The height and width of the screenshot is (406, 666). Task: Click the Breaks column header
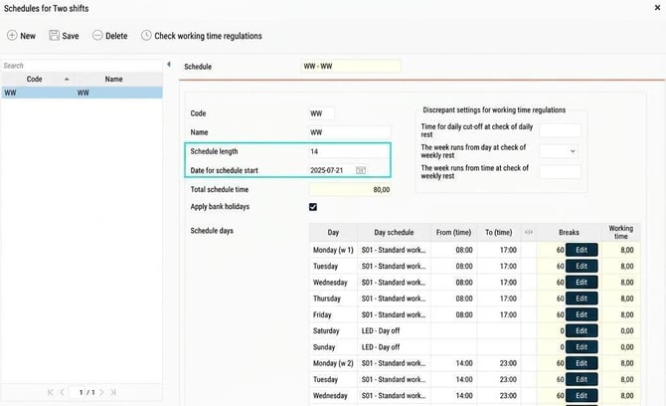[x=570, y=233]
